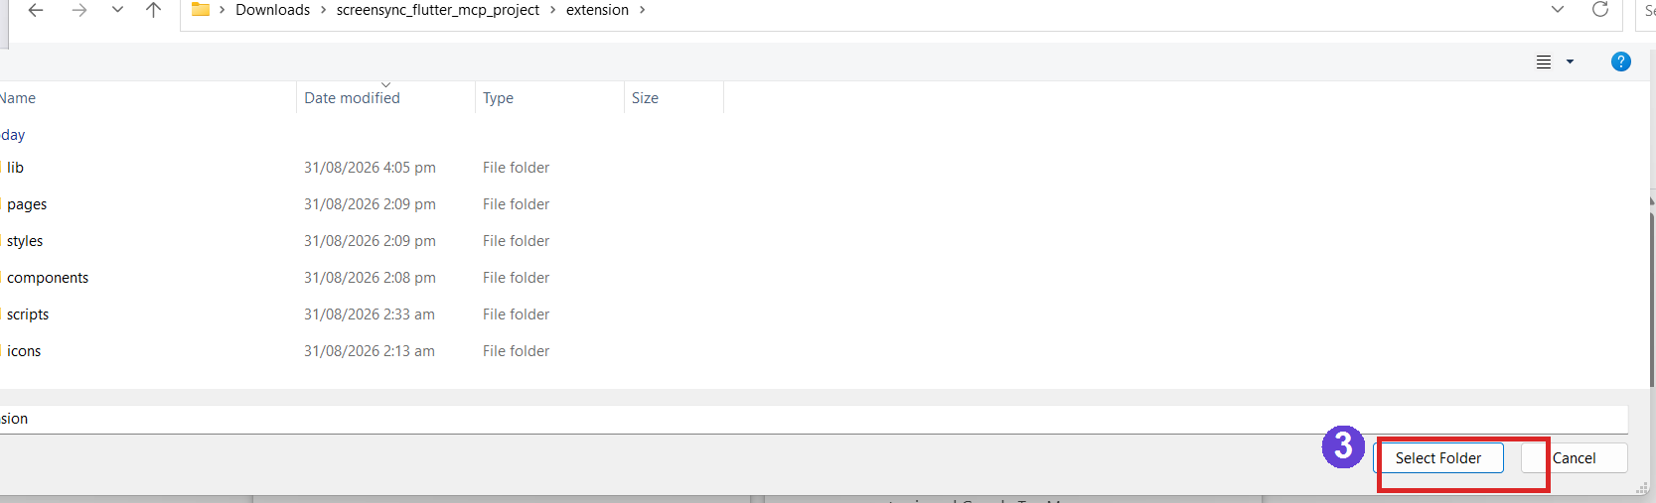1656x503 pixels.
Task: Select the scripts folder
Action: point(28,314)
